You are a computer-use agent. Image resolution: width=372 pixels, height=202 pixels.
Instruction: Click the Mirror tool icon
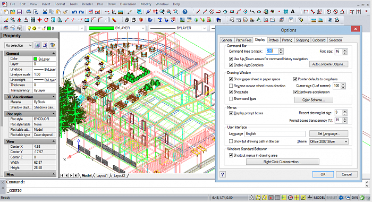(x=20, y=20)
